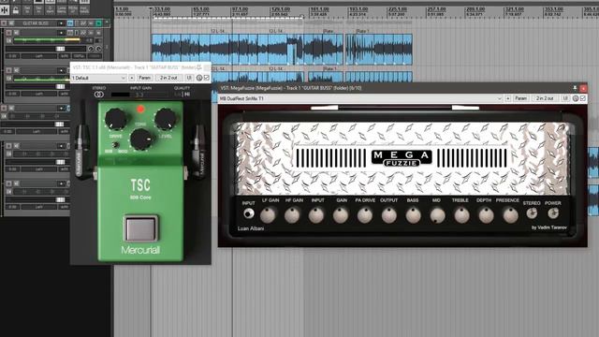Adjust the Bass knob on MegaFuzzie
This screenshot has width=599, height=337.
tap(413, 215)
